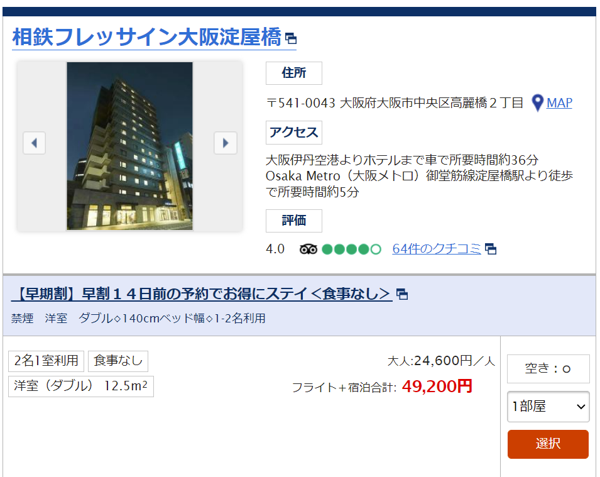Open the 64件のクチコミ reviews link
The image size is (600, 477).
pos(436,249)
